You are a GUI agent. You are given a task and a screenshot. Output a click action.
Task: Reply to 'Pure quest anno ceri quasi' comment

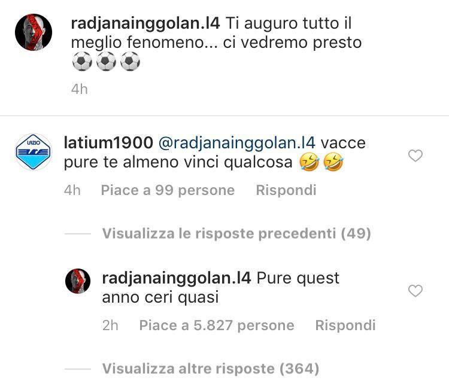coord(345,325)
